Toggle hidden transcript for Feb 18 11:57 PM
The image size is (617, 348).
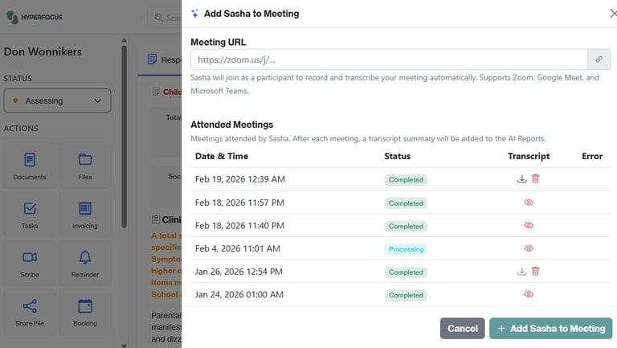529,203
